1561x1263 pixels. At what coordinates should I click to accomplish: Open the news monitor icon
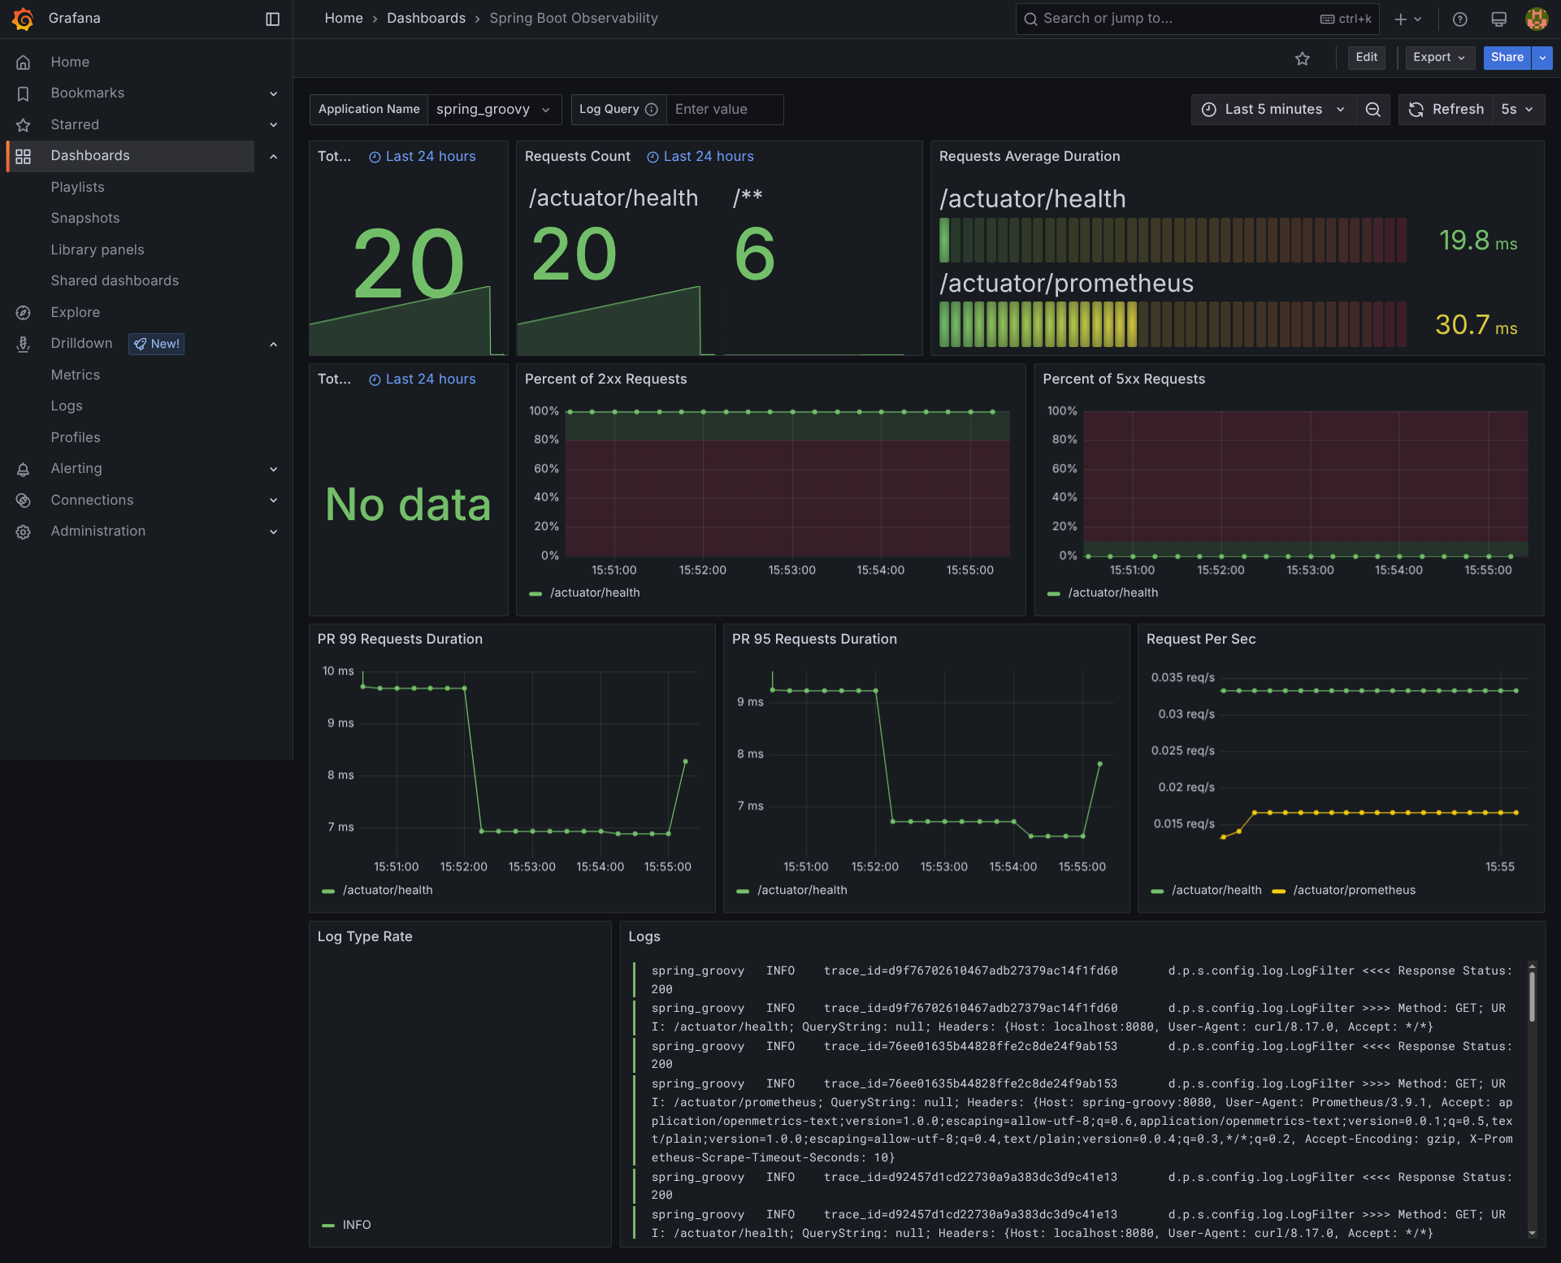pos(1499,19)
